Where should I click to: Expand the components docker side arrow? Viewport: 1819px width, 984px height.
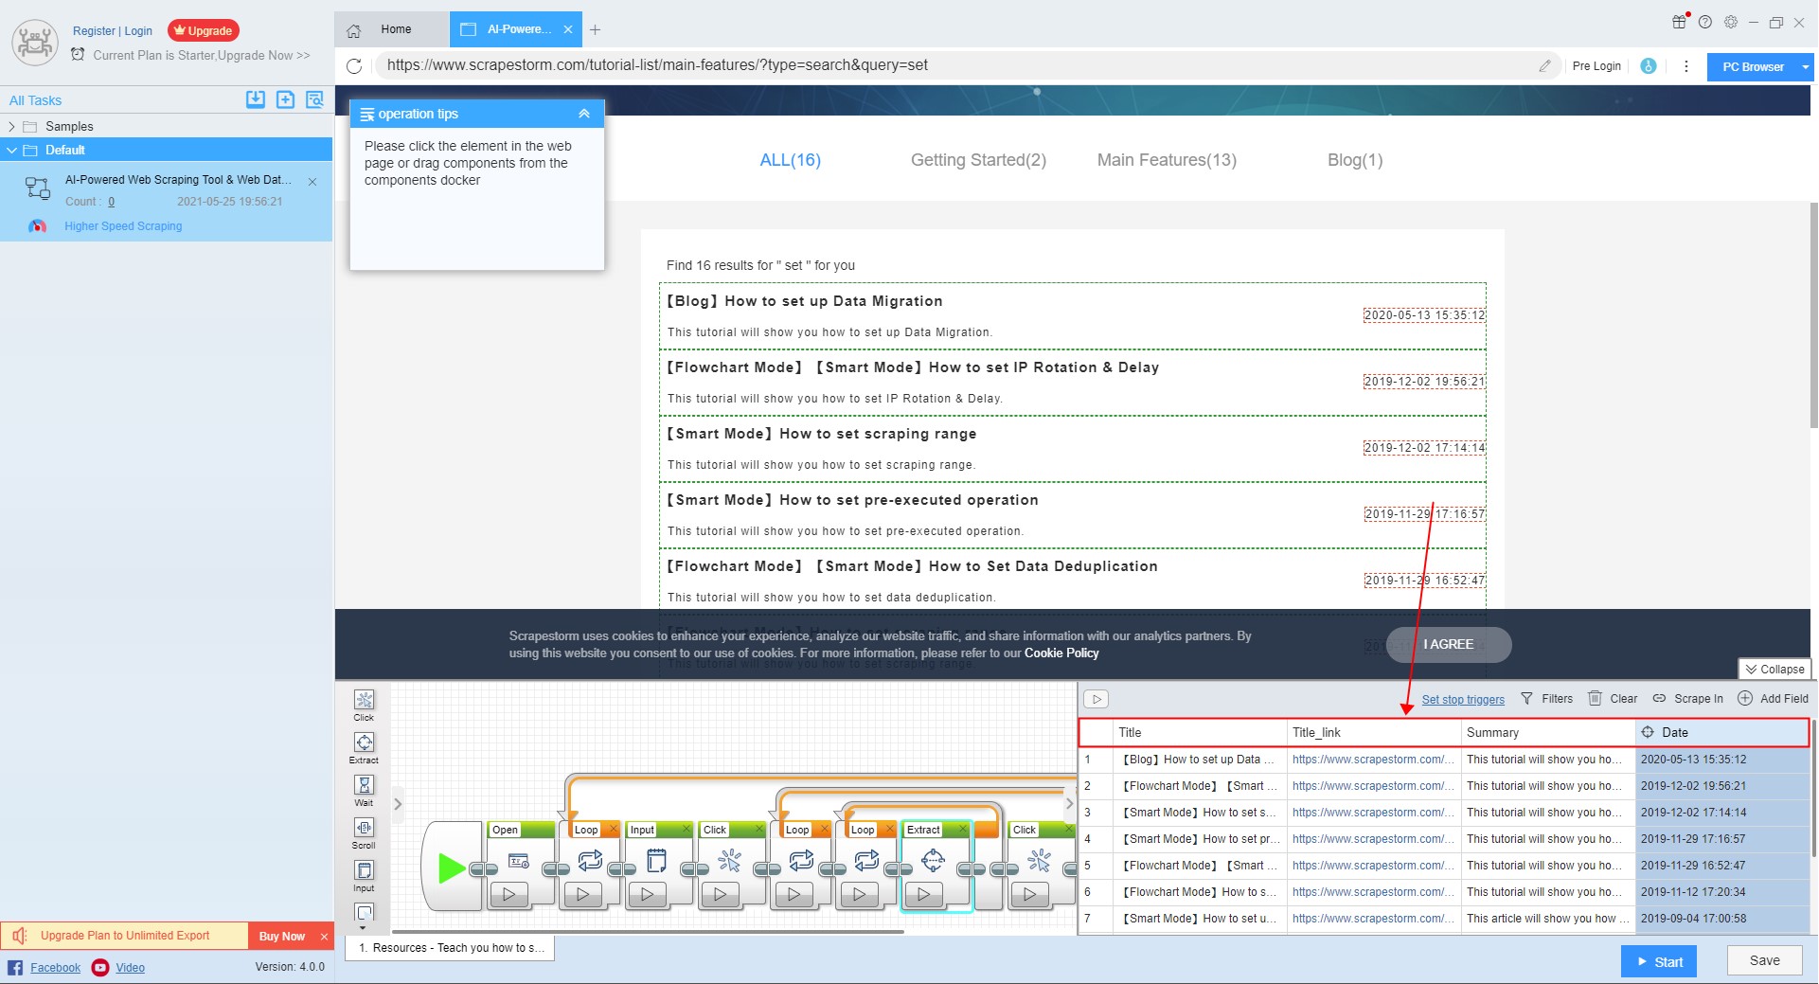[398, 804]
